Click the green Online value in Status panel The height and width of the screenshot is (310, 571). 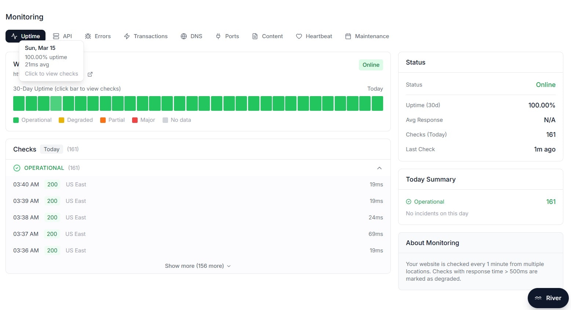[546, 85]
